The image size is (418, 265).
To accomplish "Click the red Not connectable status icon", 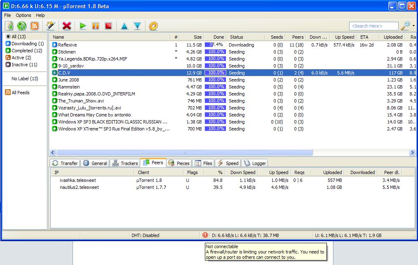I will 205,235.
